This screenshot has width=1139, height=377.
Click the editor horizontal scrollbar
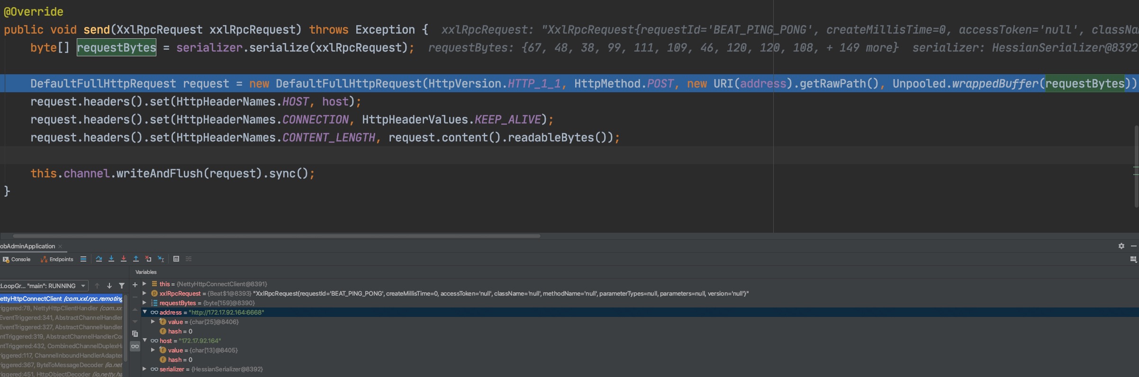tap(276, 236)
